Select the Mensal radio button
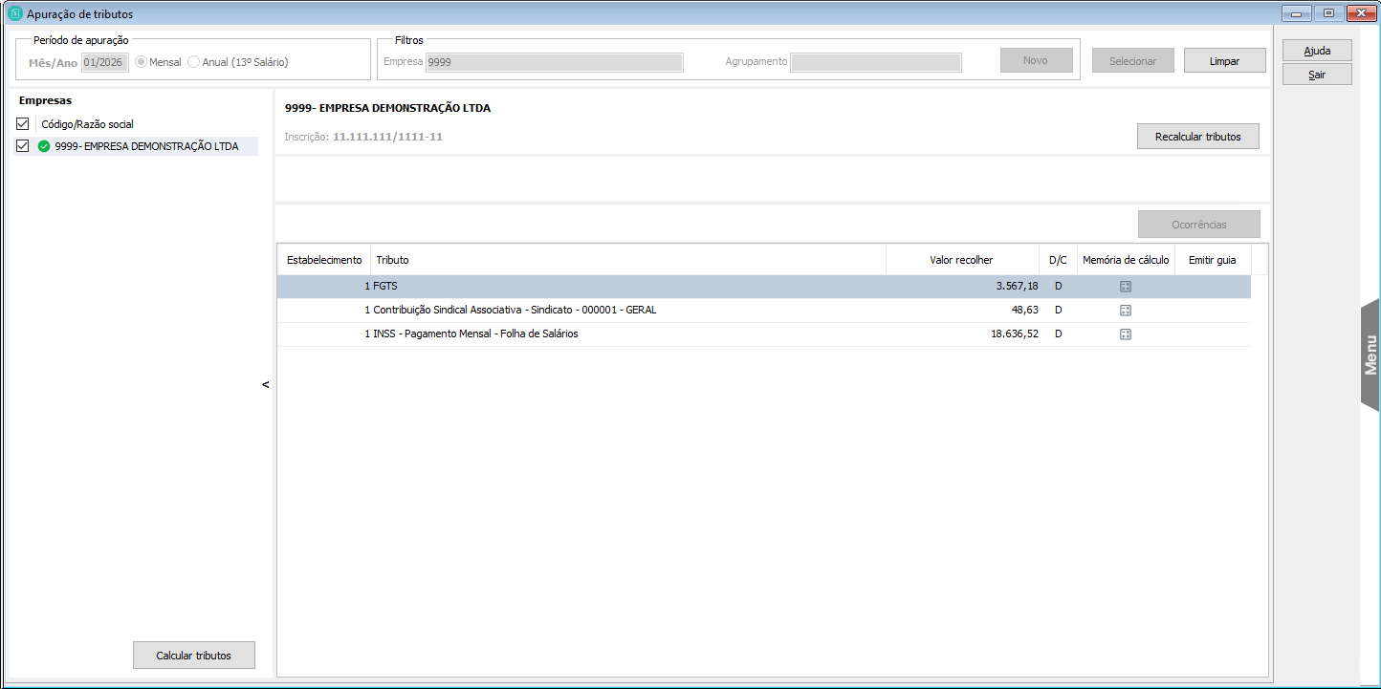Viewport: 1381px width, 689px height. click(142, 62)
